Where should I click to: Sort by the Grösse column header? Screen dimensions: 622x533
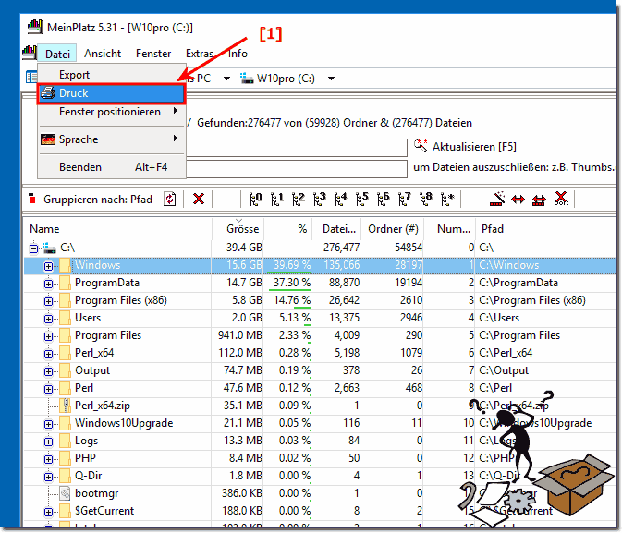(238, 229)
